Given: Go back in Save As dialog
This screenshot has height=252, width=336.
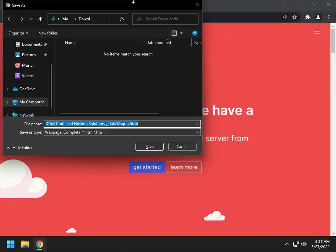Looking at the screenshot, I should click(x=10, y=19).
